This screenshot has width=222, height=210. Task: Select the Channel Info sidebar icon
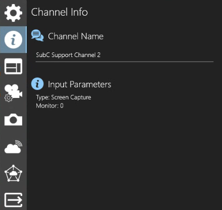pyautogui.click(x=13, y=40)
